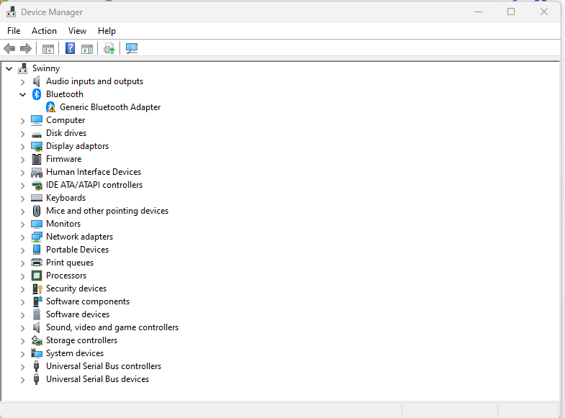Expand the Disk drives category
The image size is (565, 418).
(x=23, y=134)
